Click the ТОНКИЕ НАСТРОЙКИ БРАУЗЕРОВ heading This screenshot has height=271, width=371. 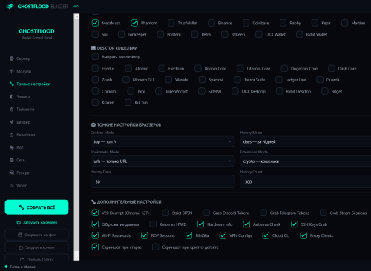click(129, 125)
